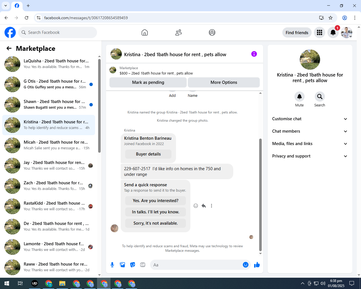Viewport: 361px width, 289px height.
Task: Open Facebook home from the top navigation
Action: 145,32
